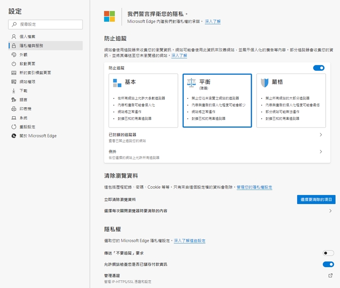Disable the saved payment info check toggle
Image resolution: width=340 pixels, height=288 pixels.
[x=328, y=264]
